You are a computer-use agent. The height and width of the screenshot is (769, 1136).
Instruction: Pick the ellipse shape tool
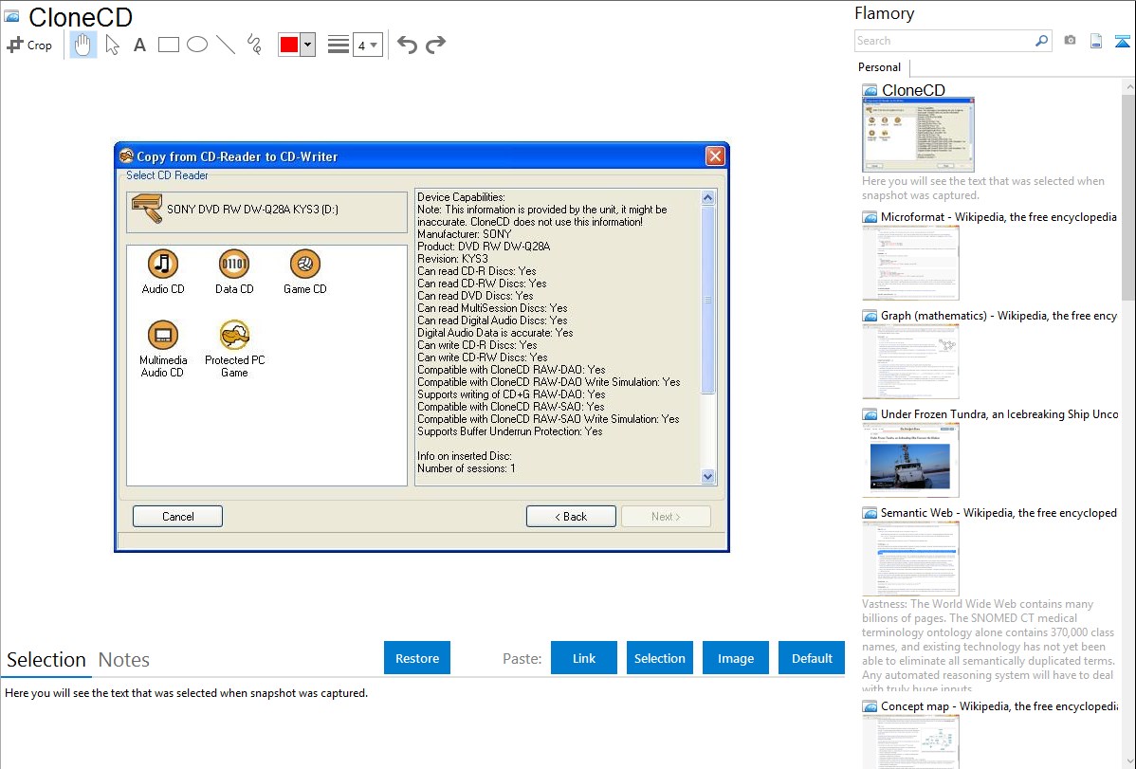pyautogui.click(x=197, y=45)
